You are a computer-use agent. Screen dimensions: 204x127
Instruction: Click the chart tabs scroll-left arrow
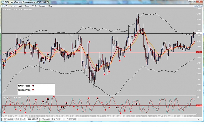198,119
